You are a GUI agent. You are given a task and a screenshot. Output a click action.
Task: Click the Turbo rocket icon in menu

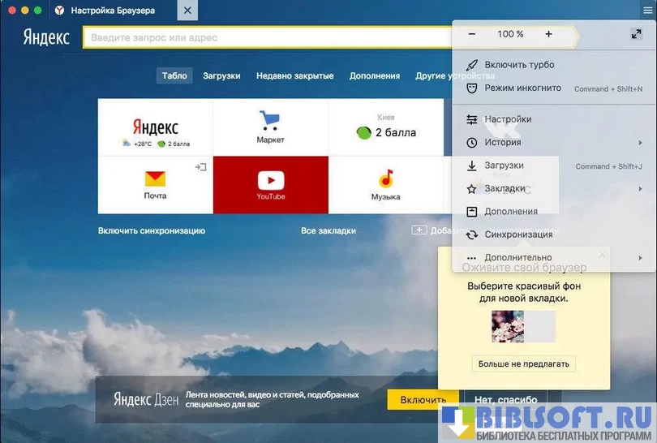click(472, 65)
